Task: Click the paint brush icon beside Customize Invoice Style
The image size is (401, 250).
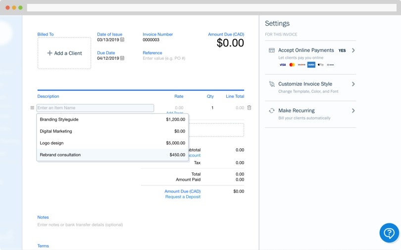Action: [x=272, y=84]
